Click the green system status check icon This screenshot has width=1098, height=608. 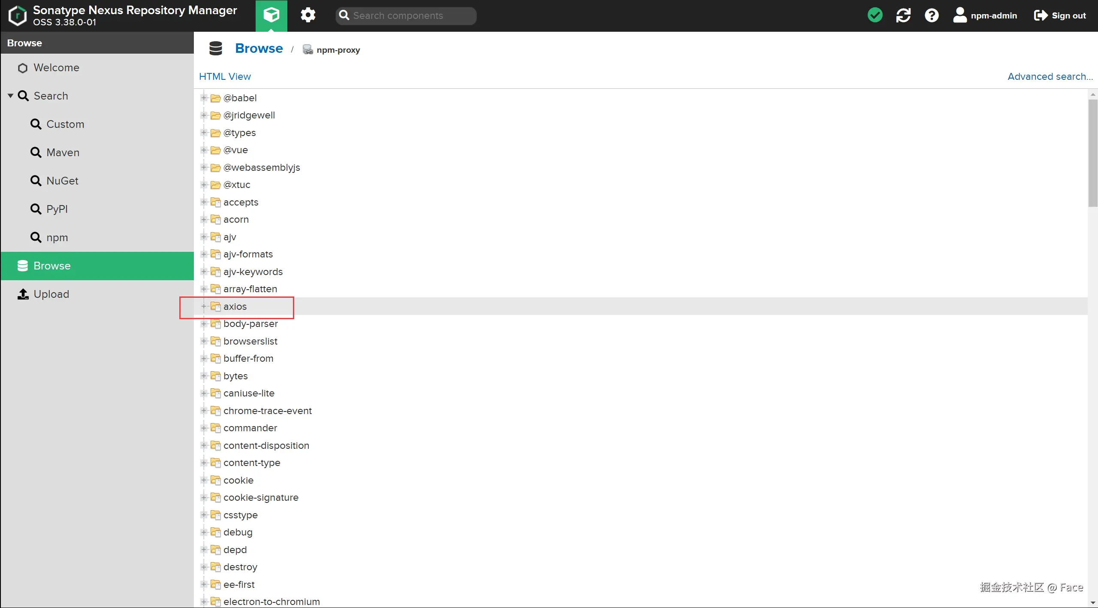(875, 15)
